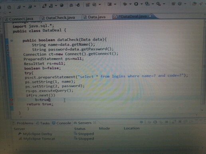
Task: Expand the Run button dropdown arrow
Action: (141, 4)
